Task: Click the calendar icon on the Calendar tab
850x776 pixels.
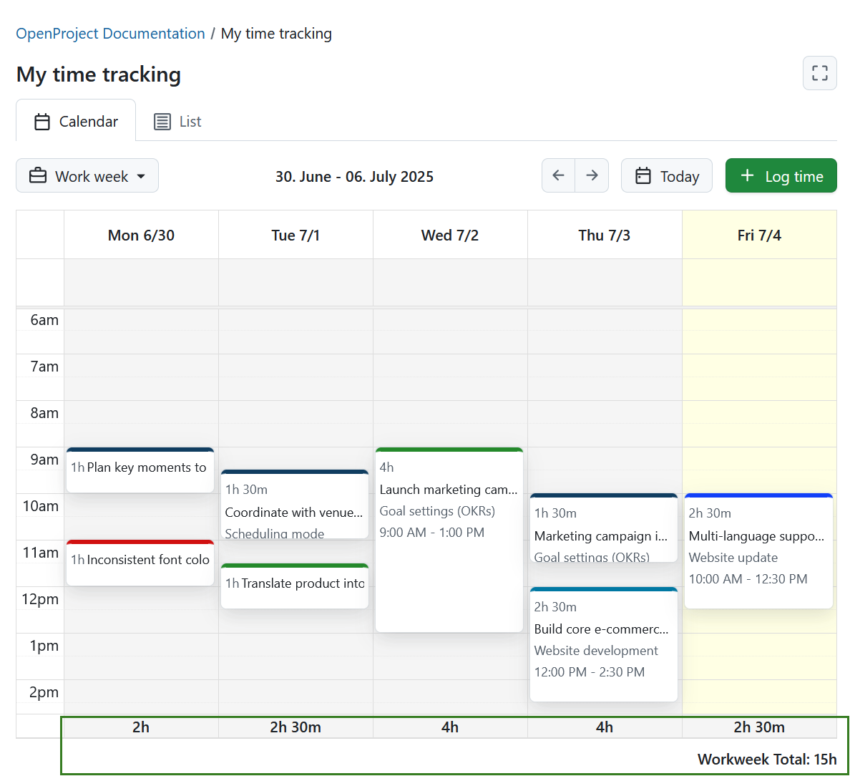Action: coord(41,121)
